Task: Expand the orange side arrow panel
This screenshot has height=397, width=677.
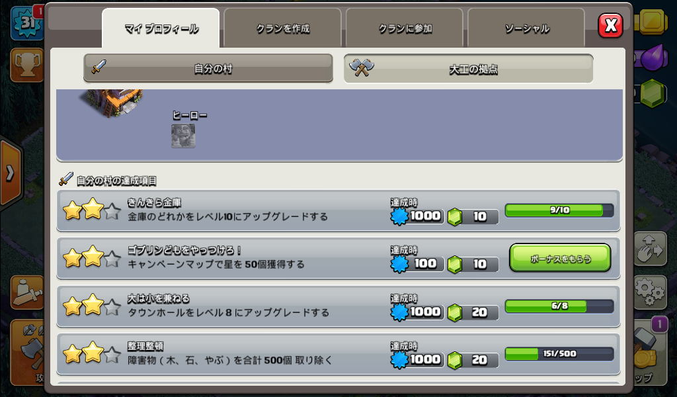Action: [11, 173]
